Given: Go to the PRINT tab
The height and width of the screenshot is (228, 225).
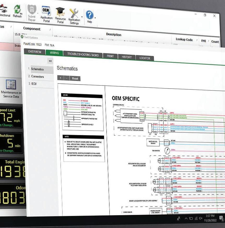Looking at the screenshot, I should tap(110, 56).
